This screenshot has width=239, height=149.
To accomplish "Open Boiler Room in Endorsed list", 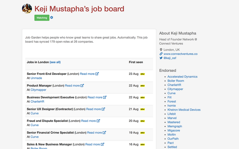I will tap(176, 81).
